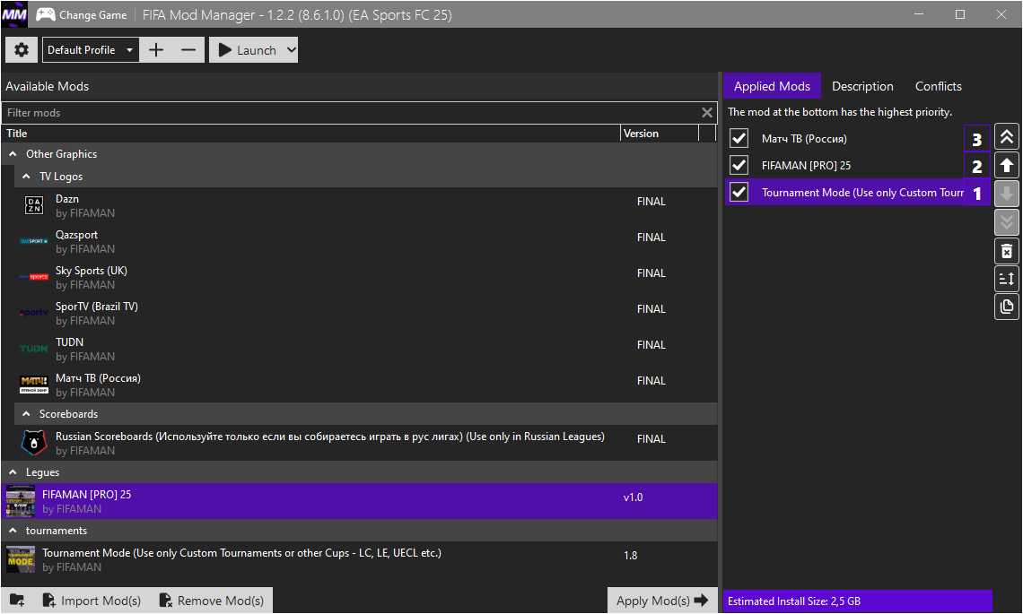
Task: Click the Qazsport mod logo icon
Action: click(x=34, y=241)
